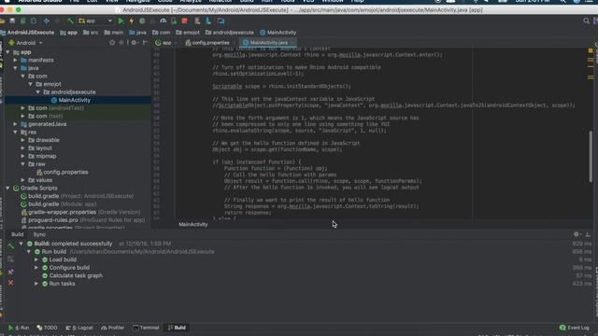Open gradle-wrapper.properties file

point(80,212)
